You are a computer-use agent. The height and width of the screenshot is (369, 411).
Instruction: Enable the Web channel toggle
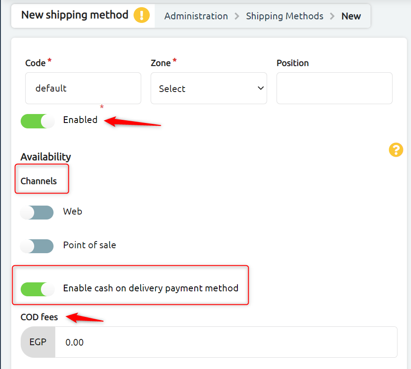coord(37,212)
